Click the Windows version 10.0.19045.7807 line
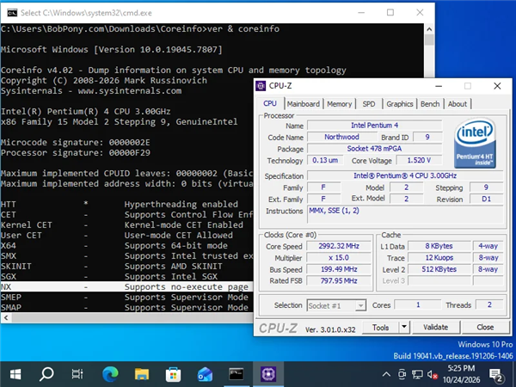The image size is (516, 387). tap(112, 50)
